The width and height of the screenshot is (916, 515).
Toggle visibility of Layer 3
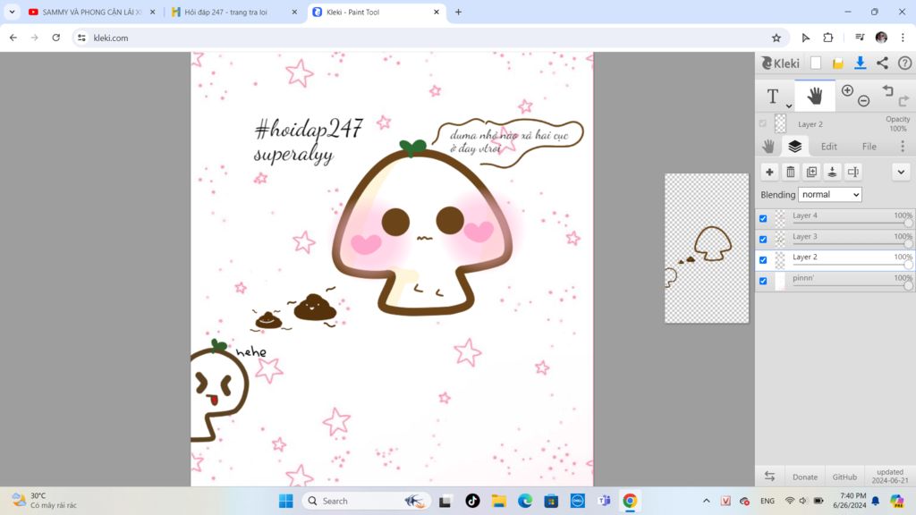tap(763, 240)
